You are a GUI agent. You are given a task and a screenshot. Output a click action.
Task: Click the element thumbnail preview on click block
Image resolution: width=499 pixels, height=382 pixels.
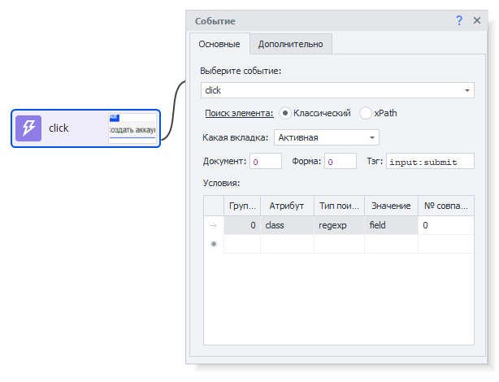click(x=132, y=128)
